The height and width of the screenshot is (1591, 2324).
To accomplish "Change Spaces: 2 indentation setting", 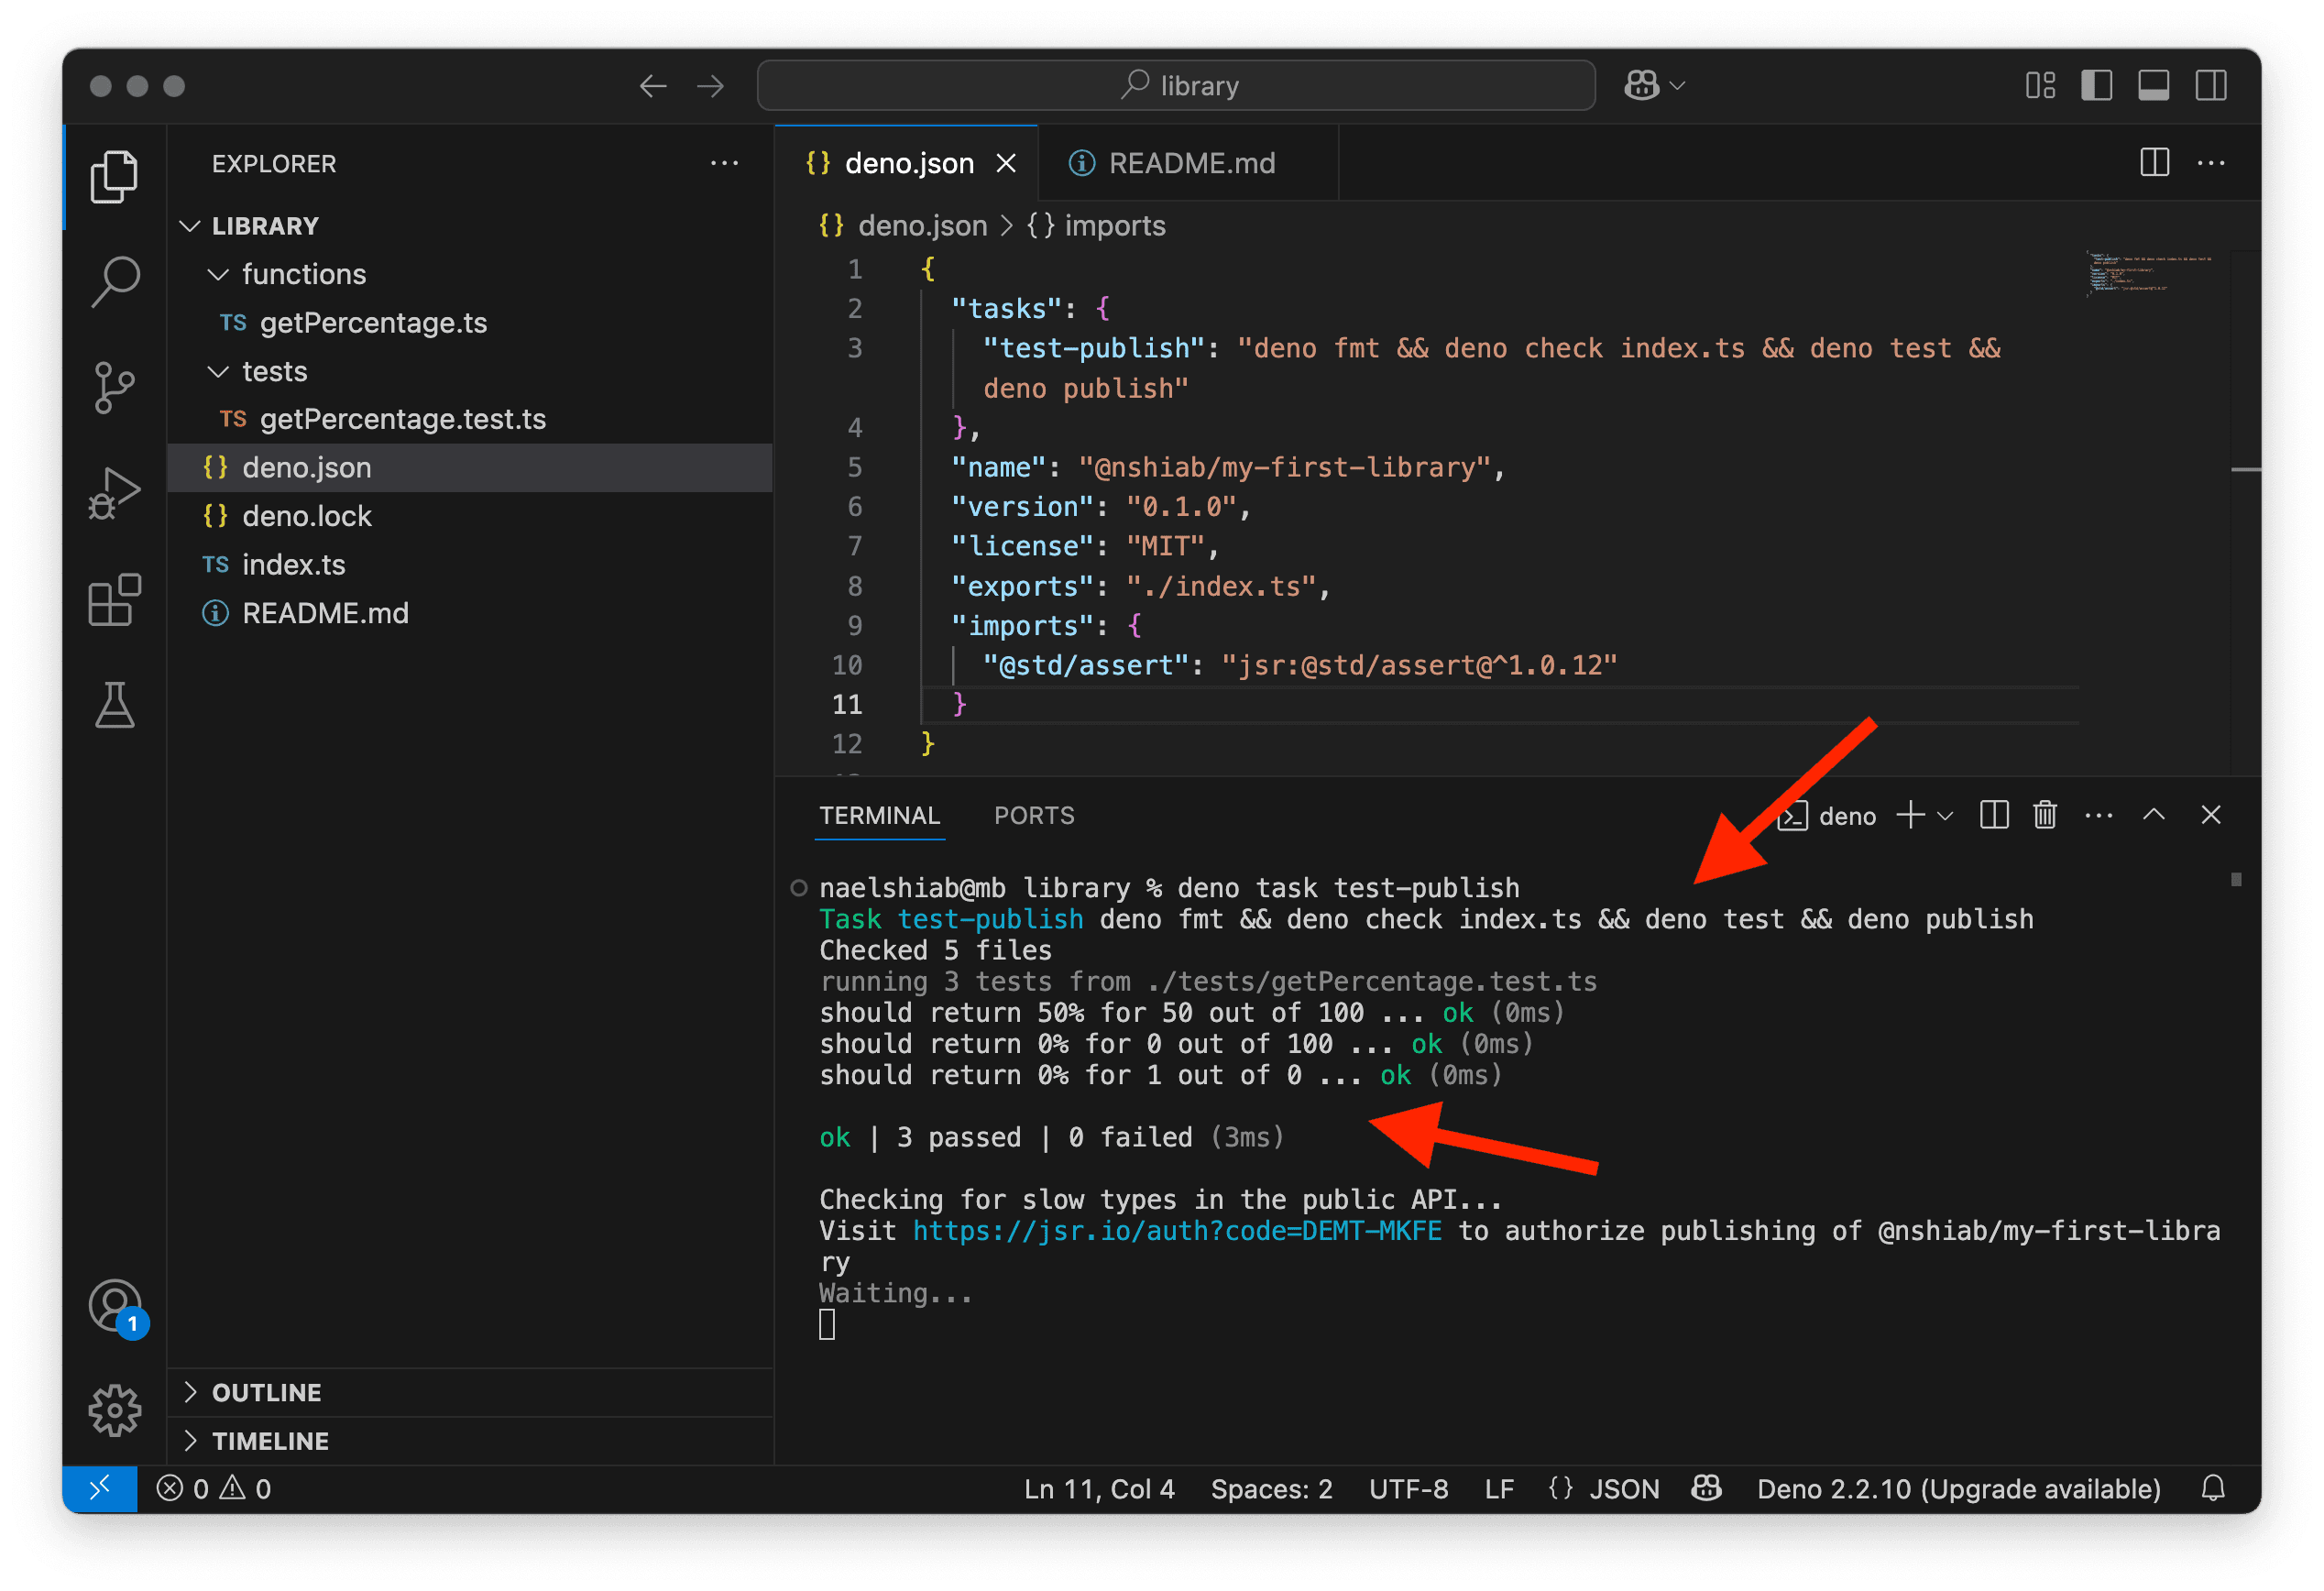I will pyautogui.click(x=1271, y=1488).
